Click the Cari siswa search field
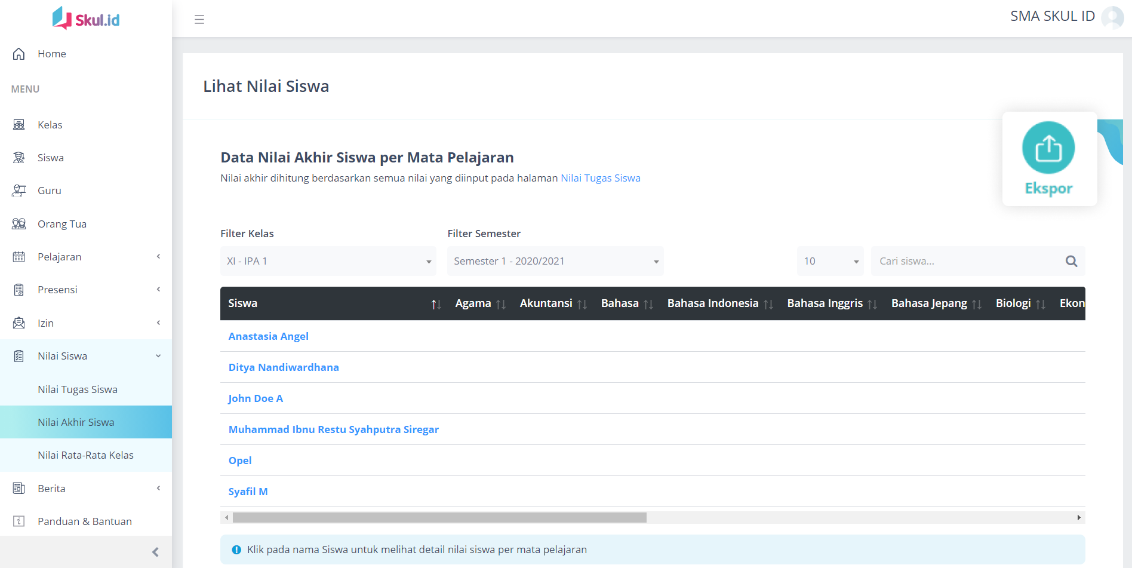 click(x=966, y=261)
